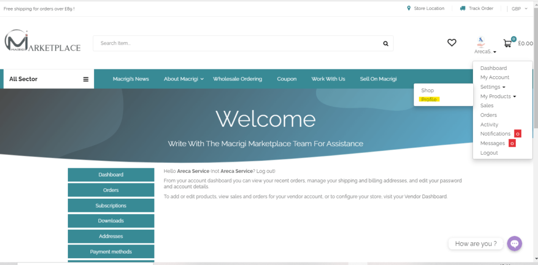
Task: Choose Logout in the account dropdown
Action: (x=489, y=153)
